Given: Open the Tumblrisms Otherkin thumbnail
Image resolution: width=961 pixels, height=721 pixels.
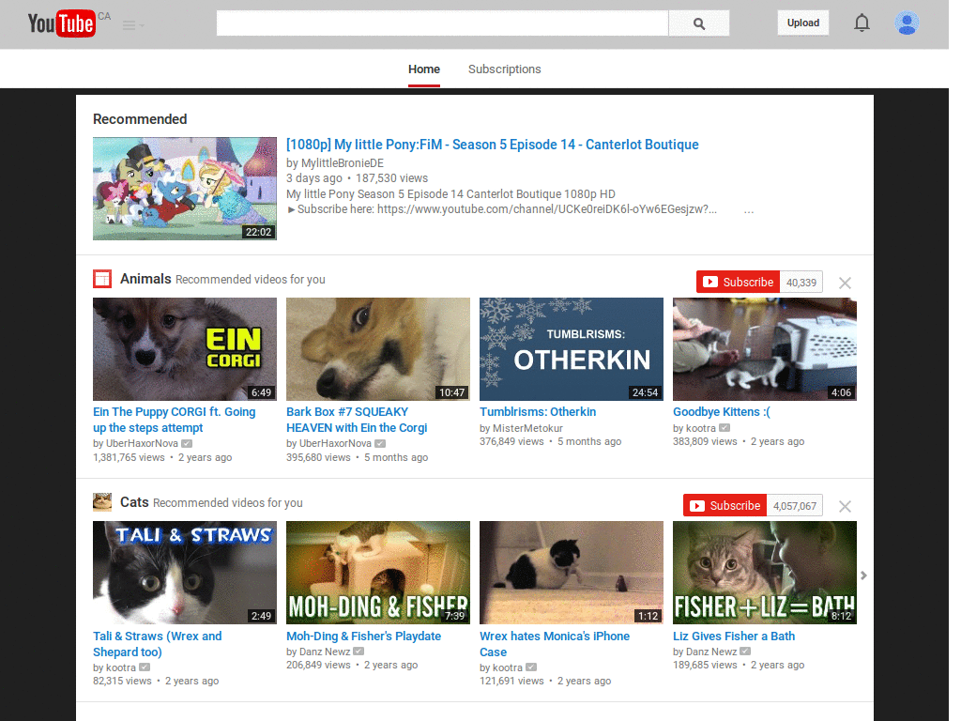Looking at the screenshot, I should click(x=572, y=349).
